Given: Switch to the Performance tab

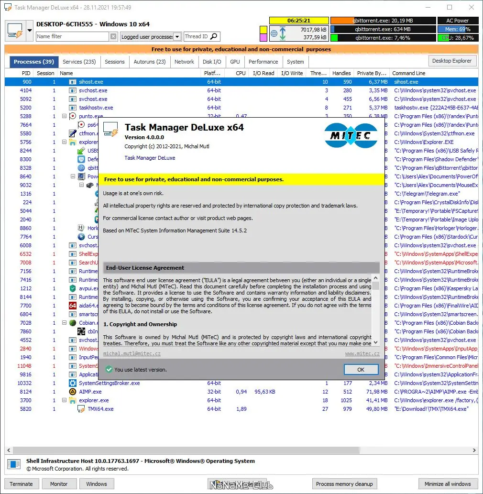Looking at the screenshot, I should tap(263, 62).
